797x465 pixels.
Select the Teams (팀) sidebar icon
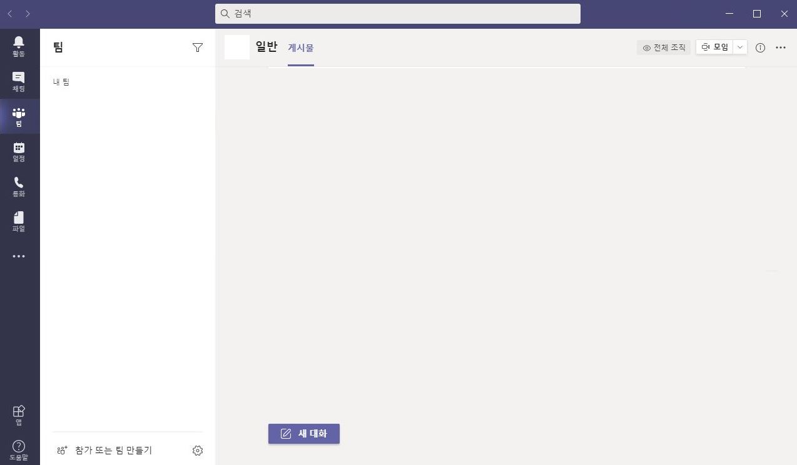pyautogui.click(x=19, y=116)
